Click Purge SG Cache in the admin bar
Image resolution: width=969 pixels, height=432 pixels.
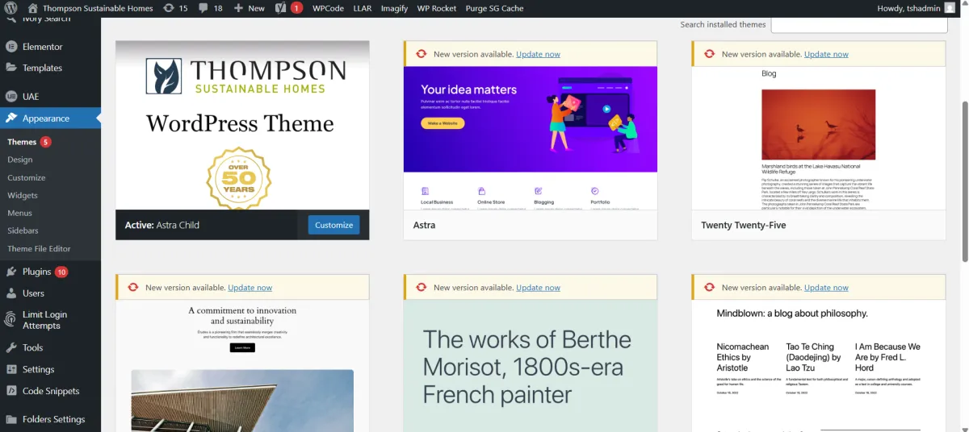494,8
